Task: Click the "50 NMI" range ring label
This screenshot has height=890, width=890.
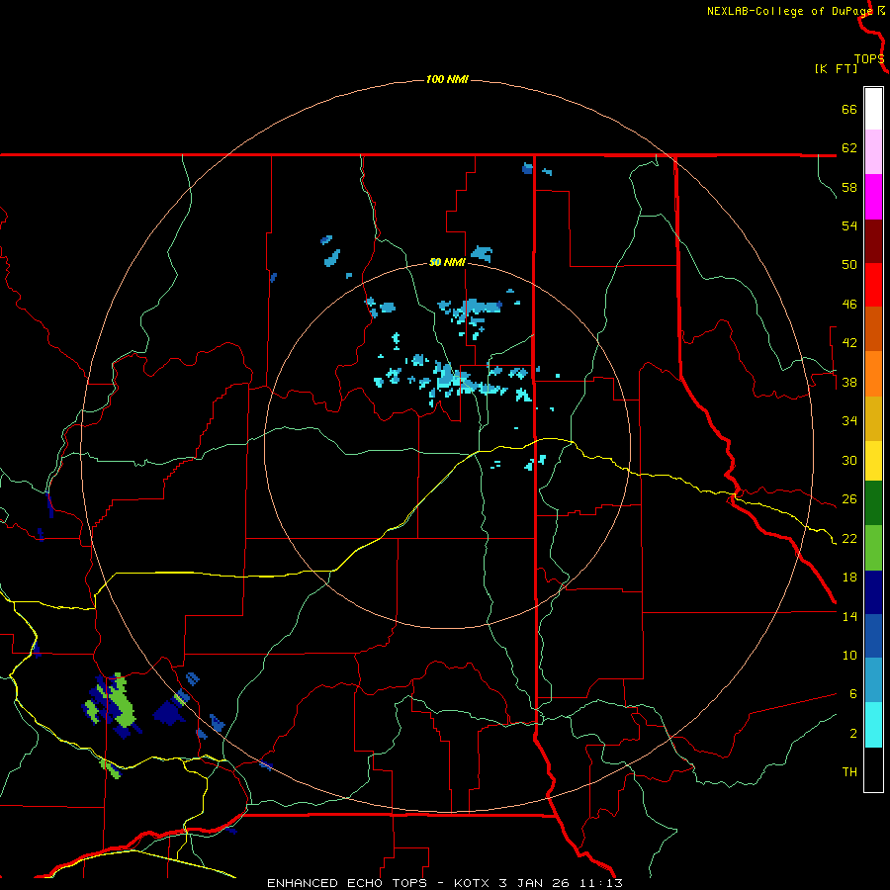Action: (447, 262)
